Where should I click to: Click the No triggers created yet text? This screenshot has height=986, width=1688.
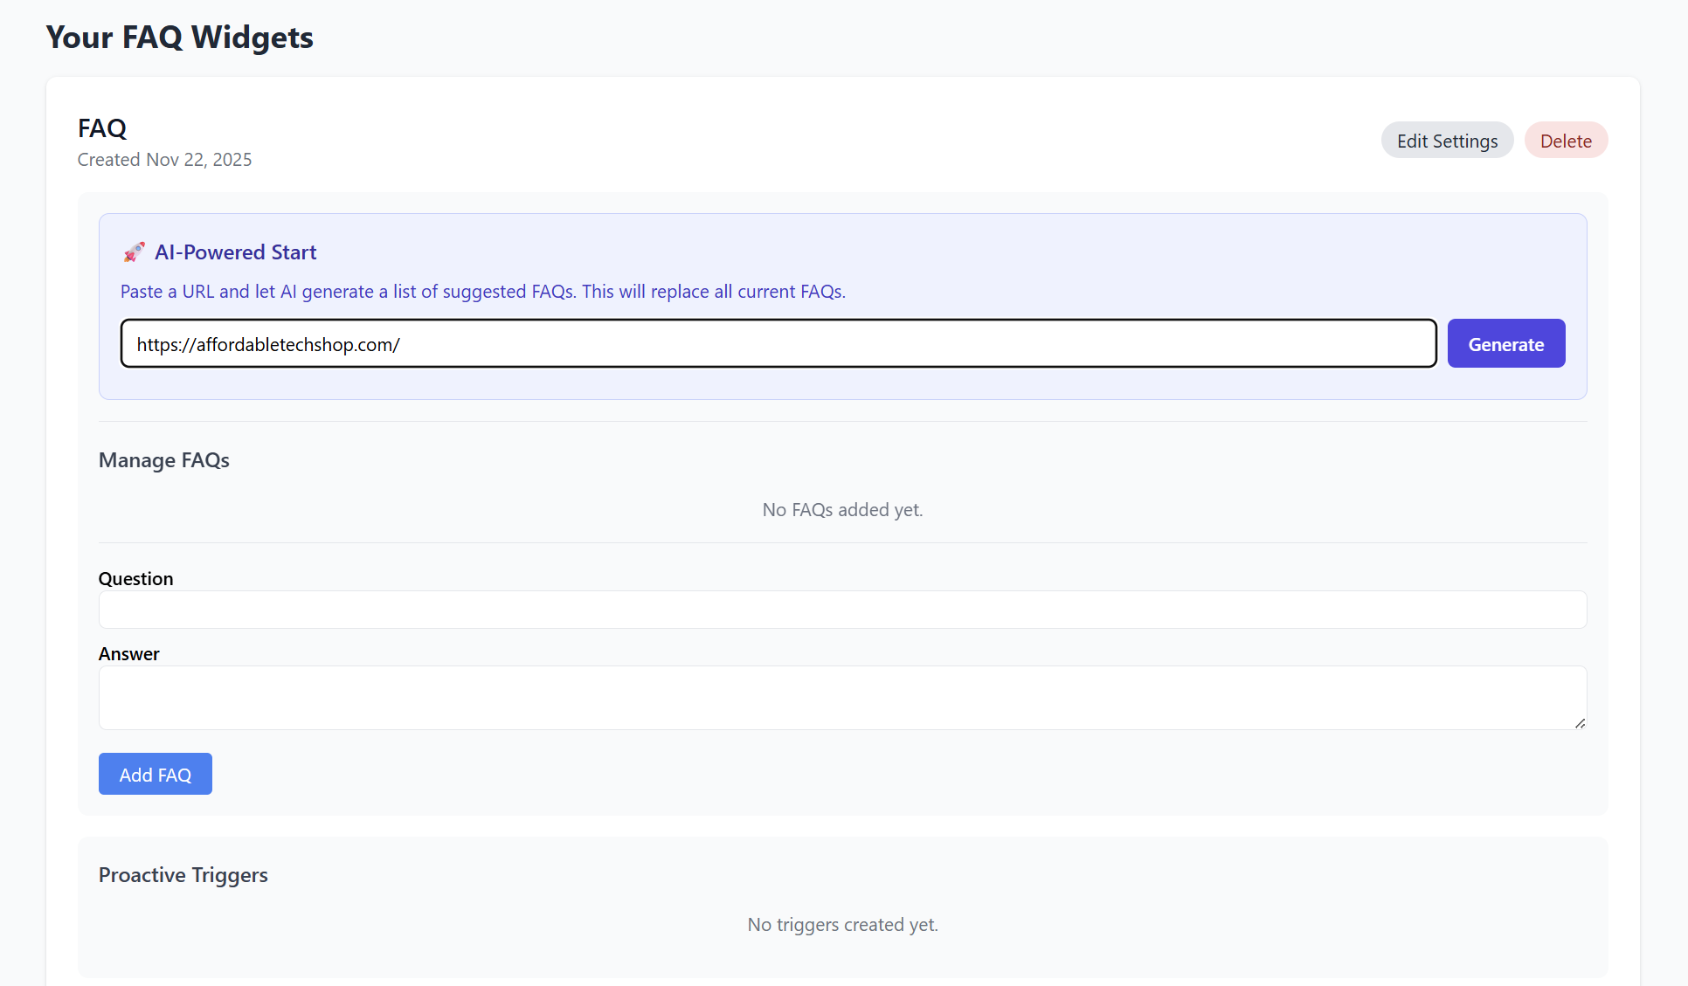tap(842, 924)
